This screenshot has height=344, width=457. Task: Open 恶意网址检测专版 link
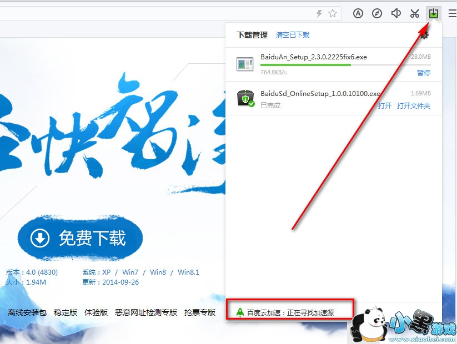coord(145,312)
